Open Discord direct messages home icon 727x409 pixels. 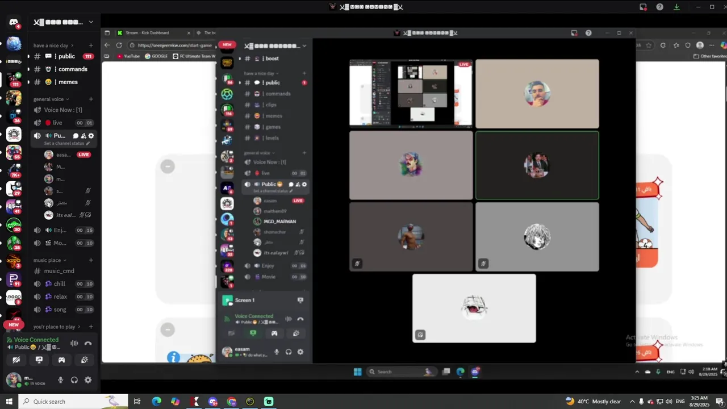[x=14, y=22]
